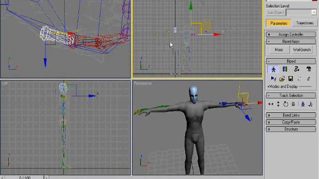Viewport: 319px width, 179px height.
Task: Collapse the Biped rollout
Action: click(x=291, y=61)
